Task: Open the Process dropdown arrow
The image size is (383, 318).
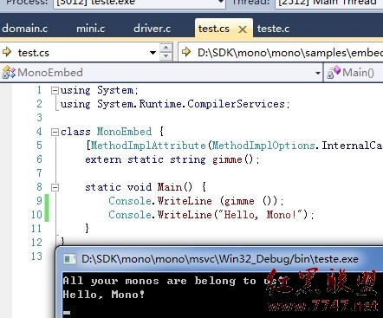Action: click(221, 2)
